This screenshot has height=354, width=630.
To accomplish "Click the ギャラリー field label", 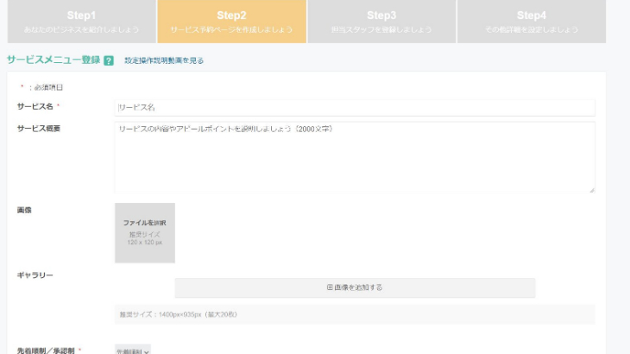I will pyautogui.click(x=35, y=275).
